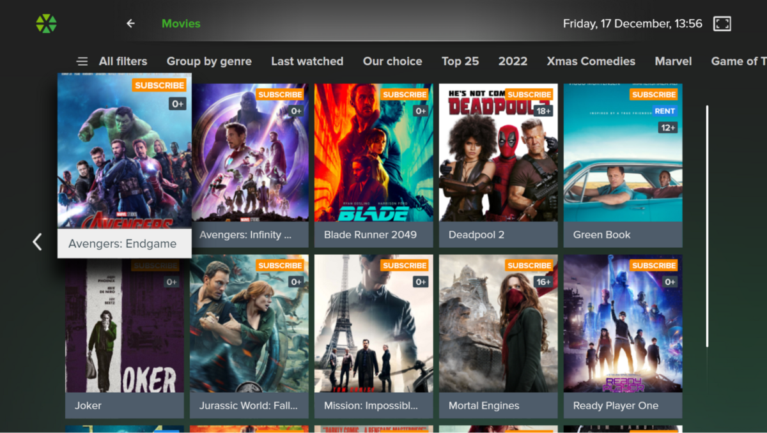Screen dimensions: 767x433
Task: Click the 12+ age rating on Green Book
Action: [x=668, y=128]
